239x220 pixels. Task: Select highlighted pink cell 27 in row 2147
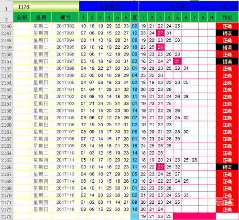pyautogui.click(x=160, y=33)
